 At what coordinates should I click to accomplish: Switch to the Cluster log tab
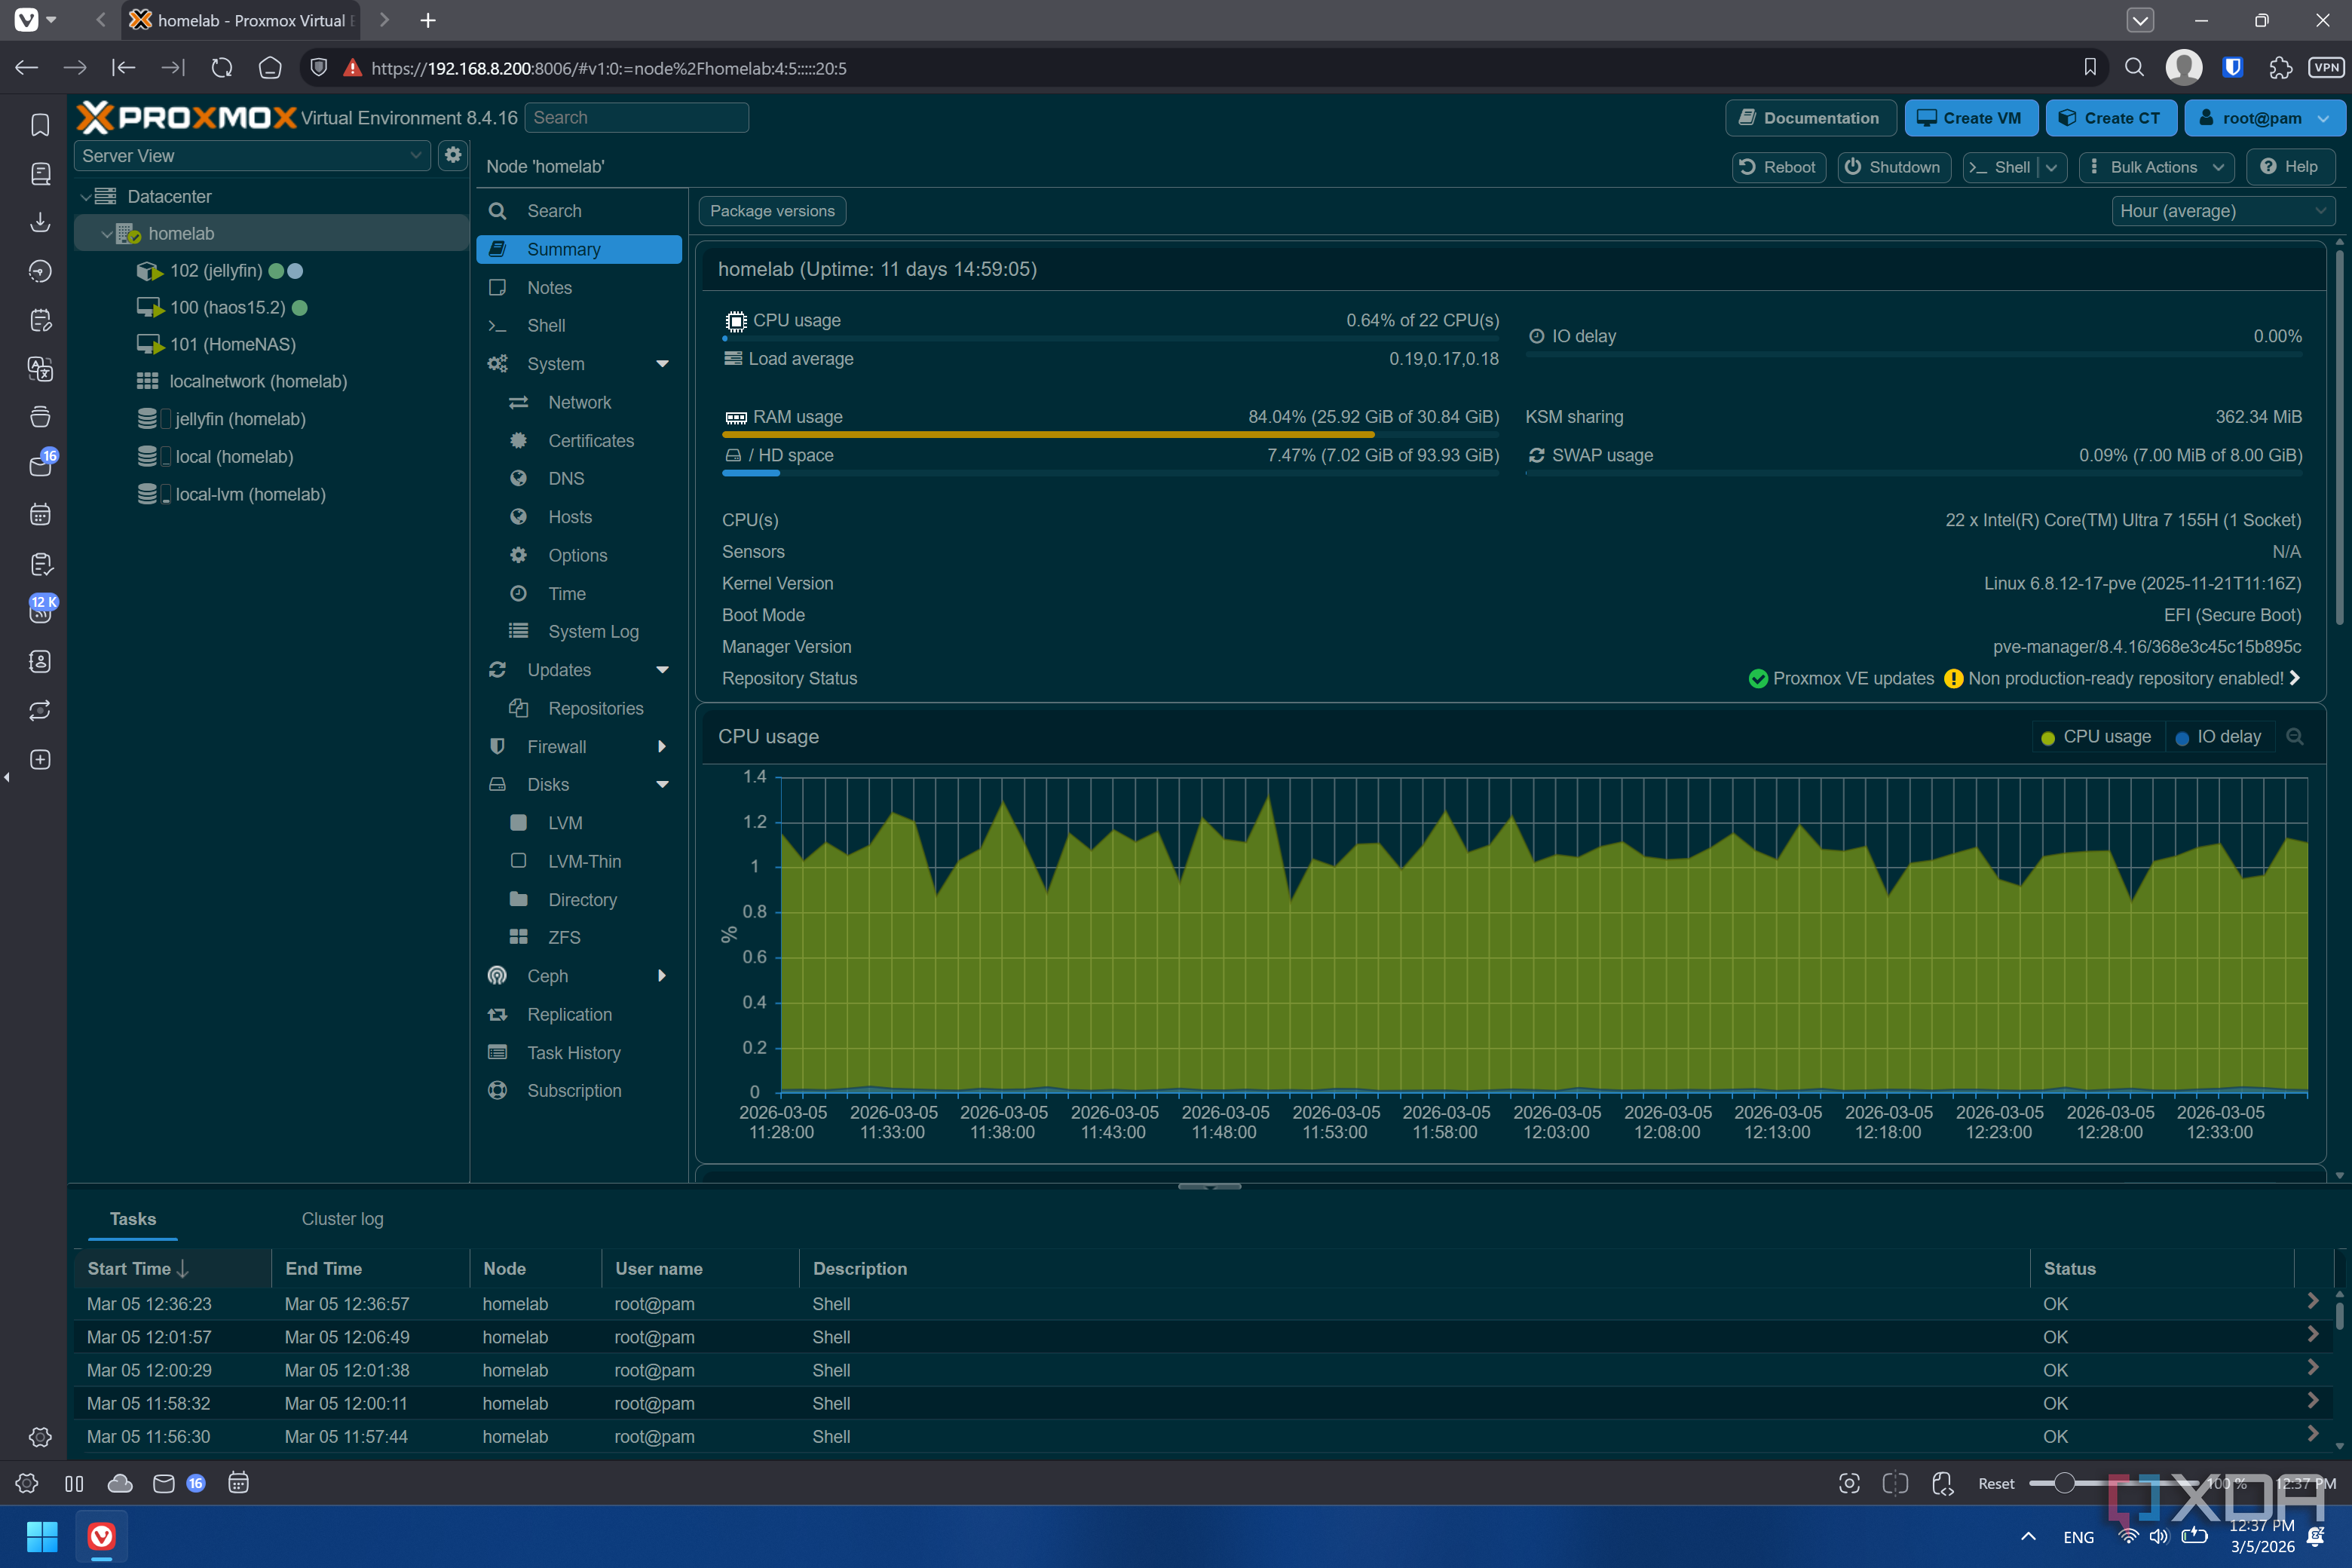(342, 1219)
